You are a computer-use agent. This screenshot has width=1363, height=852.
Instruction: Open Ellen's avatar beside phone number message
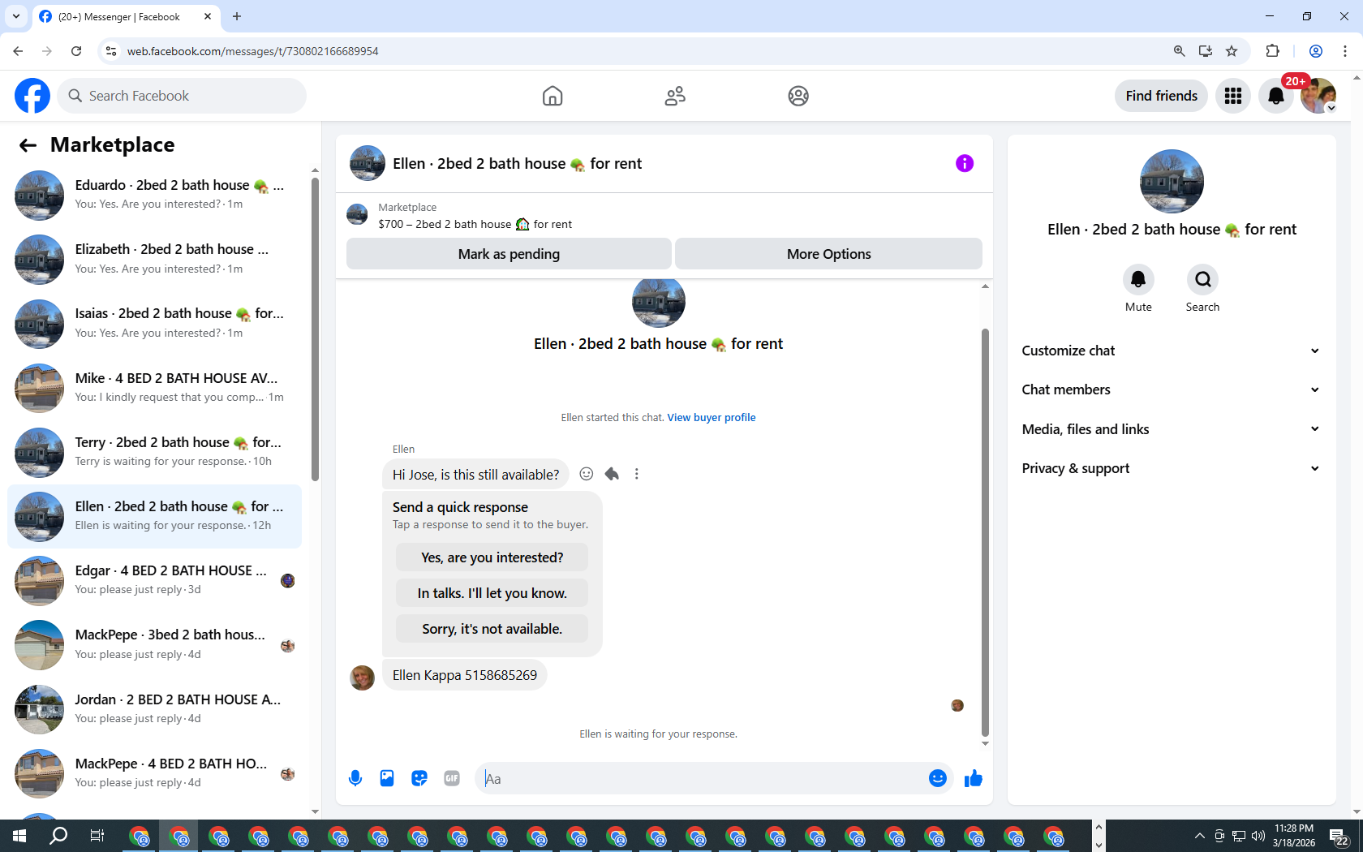(x=362, y=678)
